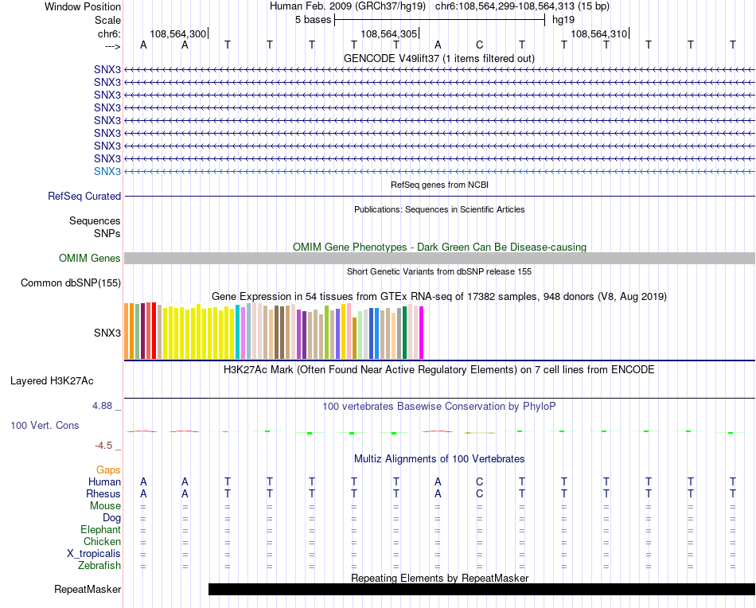Click the C base in the Human alignment row
Viewport: 756px width, 608px height.
(x=479, y=481)
